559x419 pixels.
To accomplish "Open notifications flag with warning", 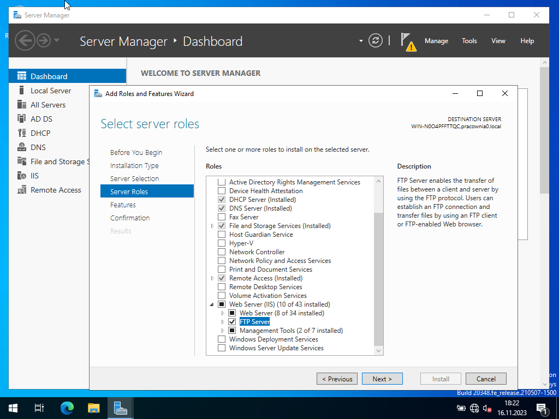I will coord(408,42).
